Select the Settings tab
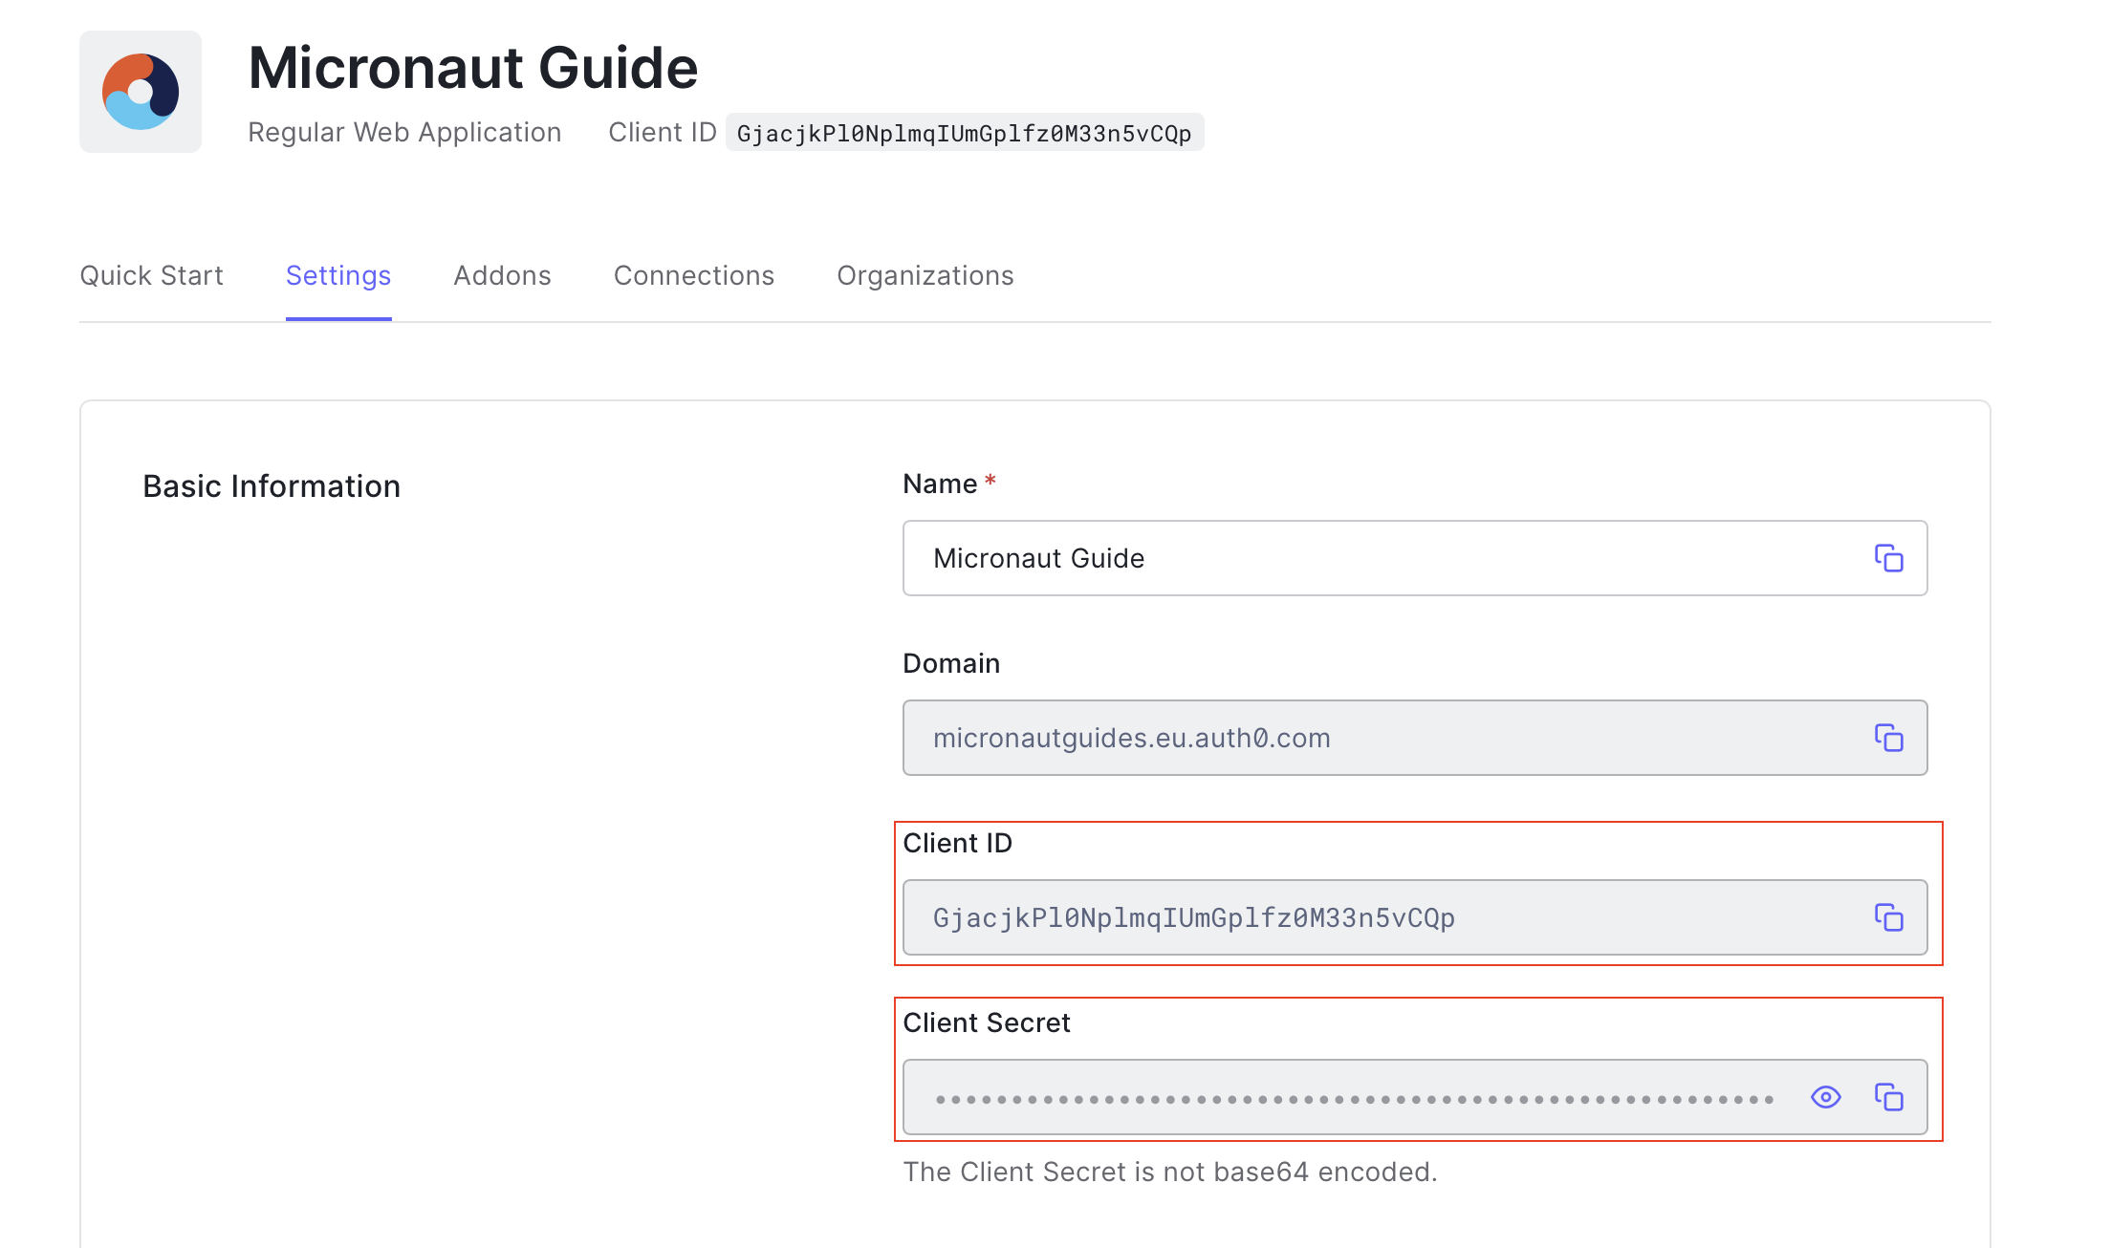This screenshot has width=2111, height=1248. point(338,275)
